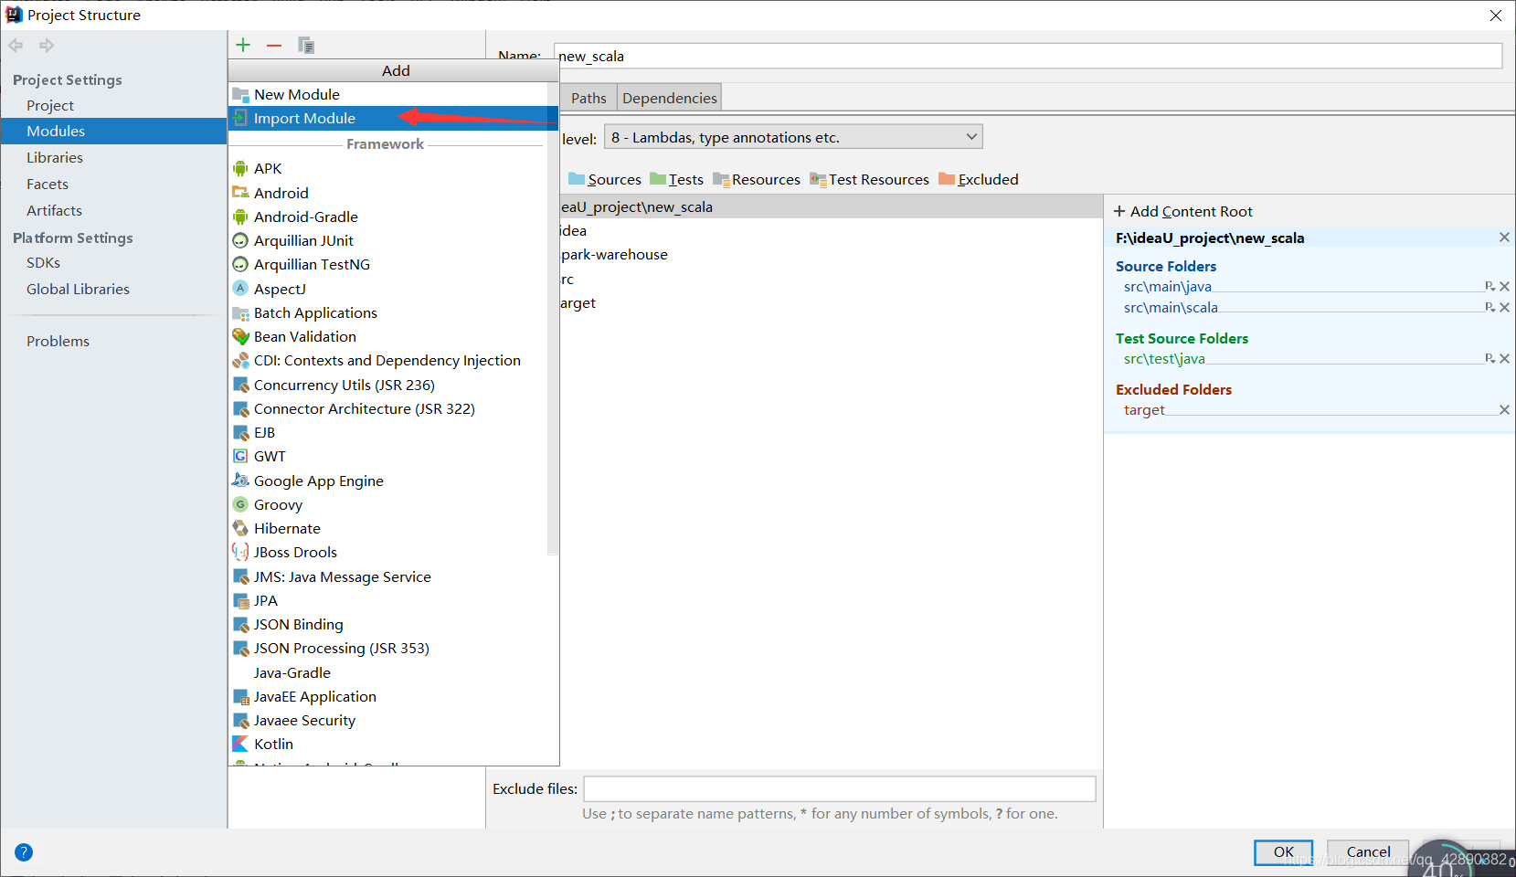Click the Copy module toolbar icon

point(306,45)
